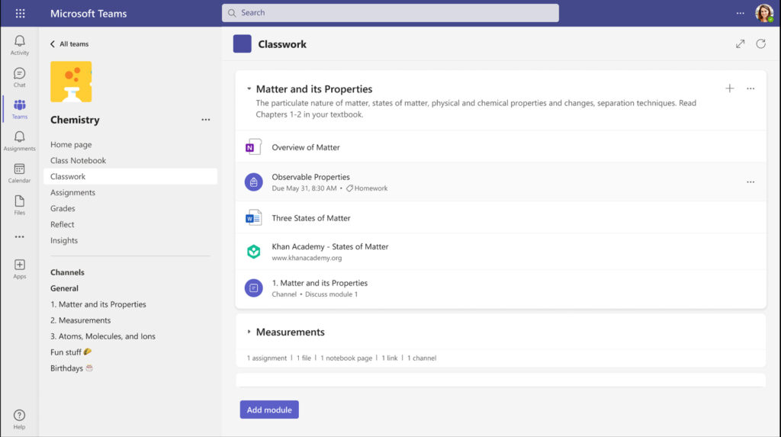The image size is (781, 437).
Task: Select Class Notebook in the sidebar
Action: [78, 160]
